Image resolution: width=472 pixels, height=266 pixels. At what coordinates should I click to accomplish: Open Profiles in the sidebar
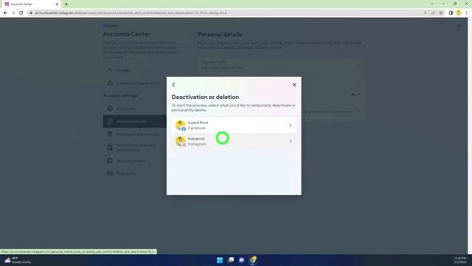135,70
